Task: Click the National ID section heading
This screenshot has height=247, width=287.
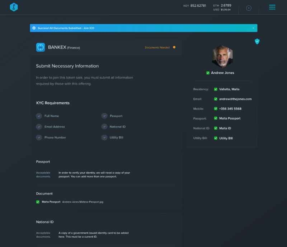Action: click(45, 222)
